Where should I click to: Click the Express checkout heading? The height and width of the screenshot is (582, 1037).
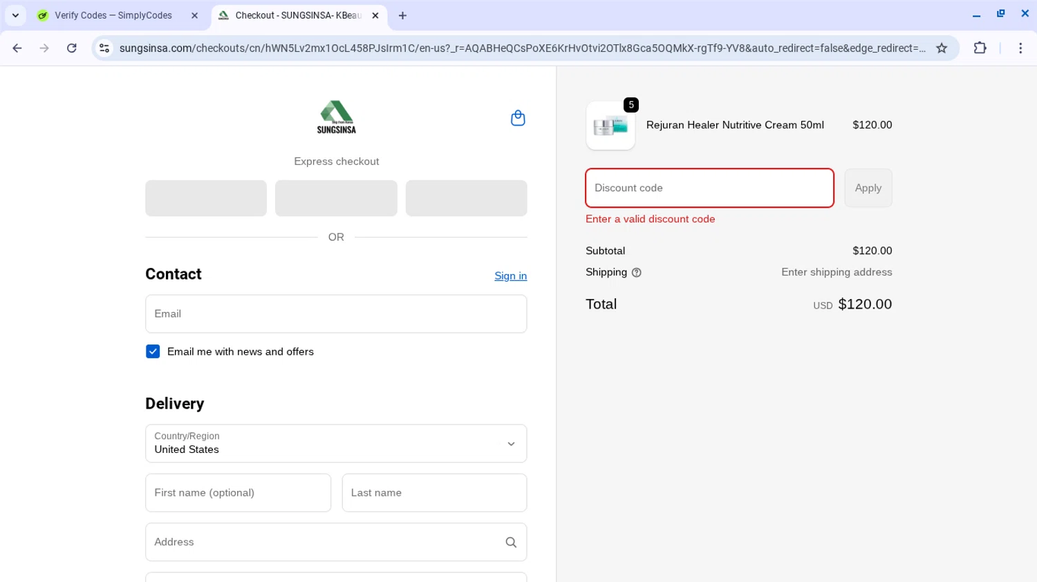pos(336,162)
